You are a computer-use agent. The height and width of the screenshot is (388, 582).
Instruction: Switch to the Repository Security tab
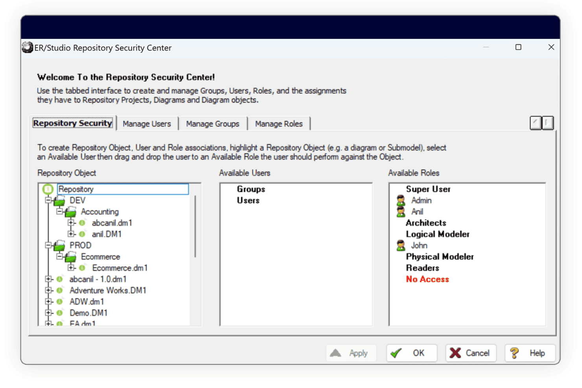coord(73,123)
